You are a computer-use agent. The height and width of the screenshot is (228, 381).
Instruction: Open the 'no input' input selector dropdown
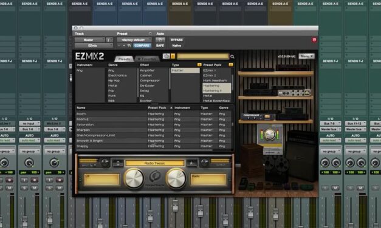29,124
